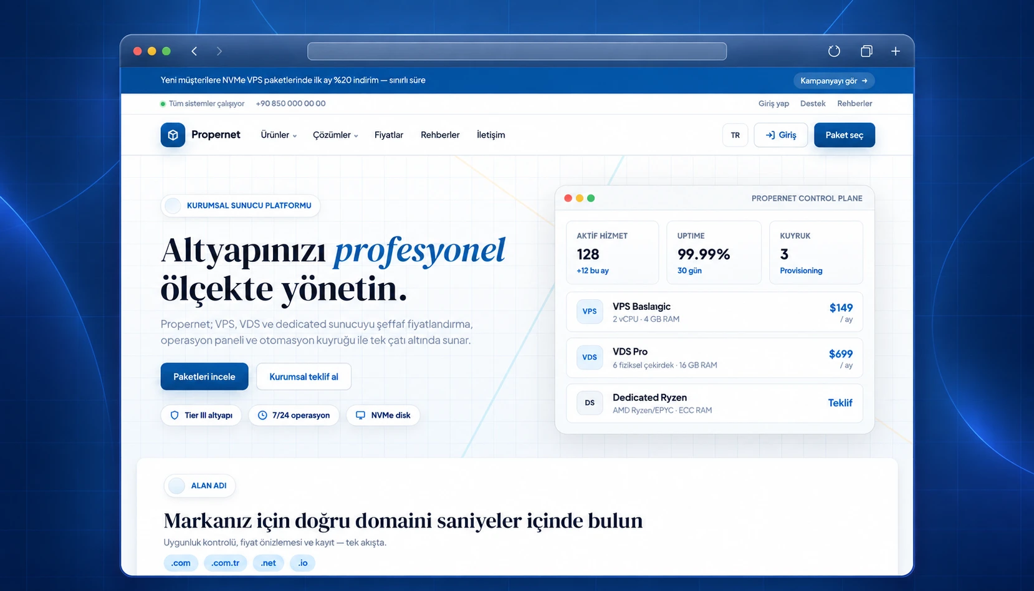Click the Paketleri incele button
This screenshot has height=591, width=1034.
point(204,377)
